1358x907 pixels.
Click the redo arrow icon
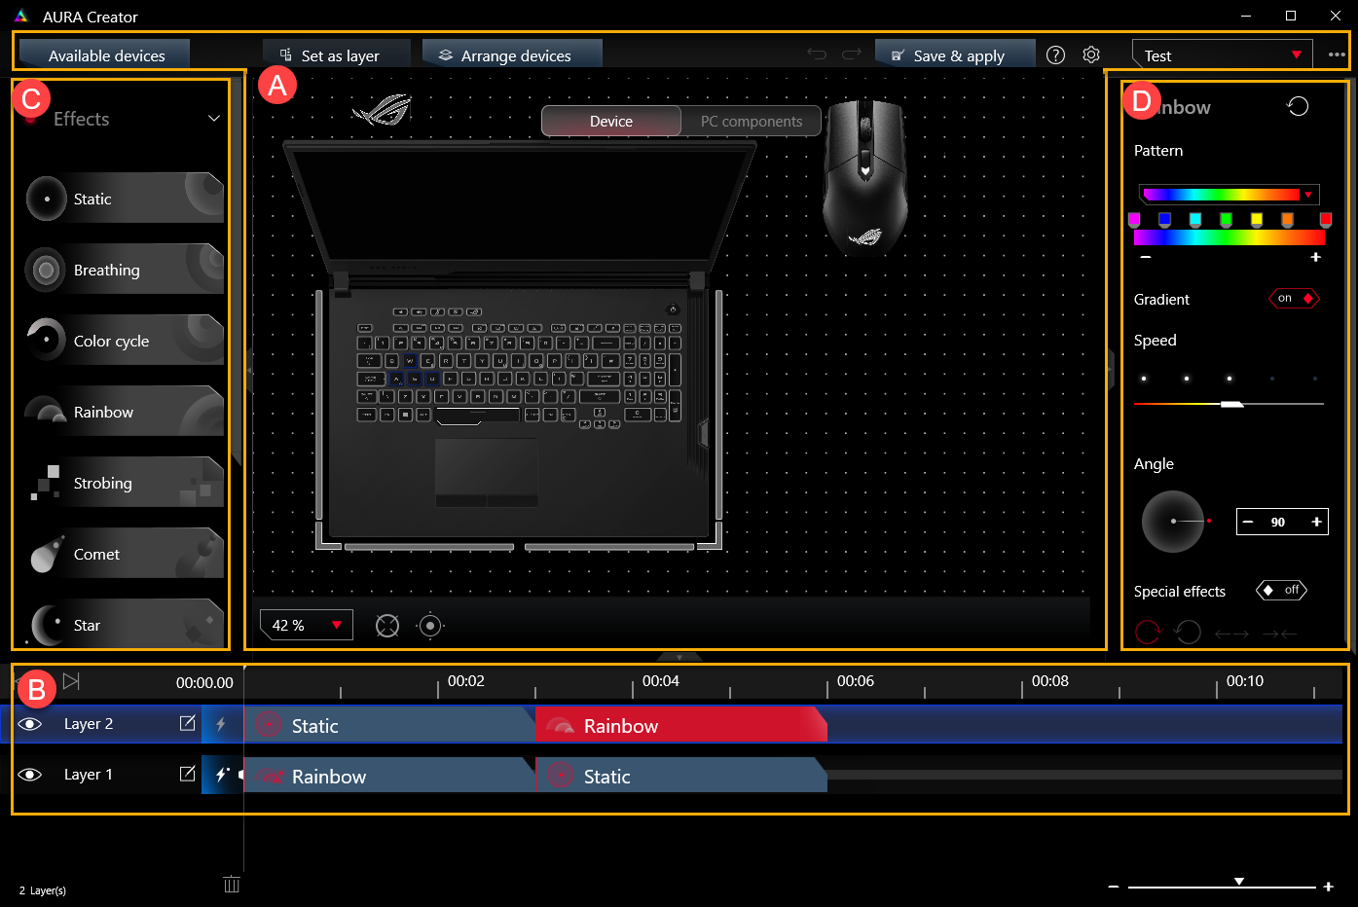point(852,54)
